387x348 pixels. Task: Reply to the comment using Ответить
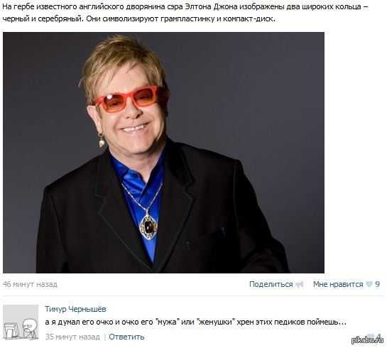click(126, 337)
